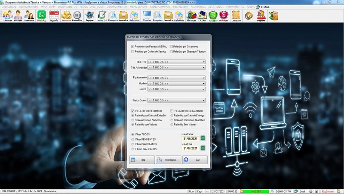Click the red A Pagar dollar icon
The height and width of the screenshot is (194, 344).
224,16
